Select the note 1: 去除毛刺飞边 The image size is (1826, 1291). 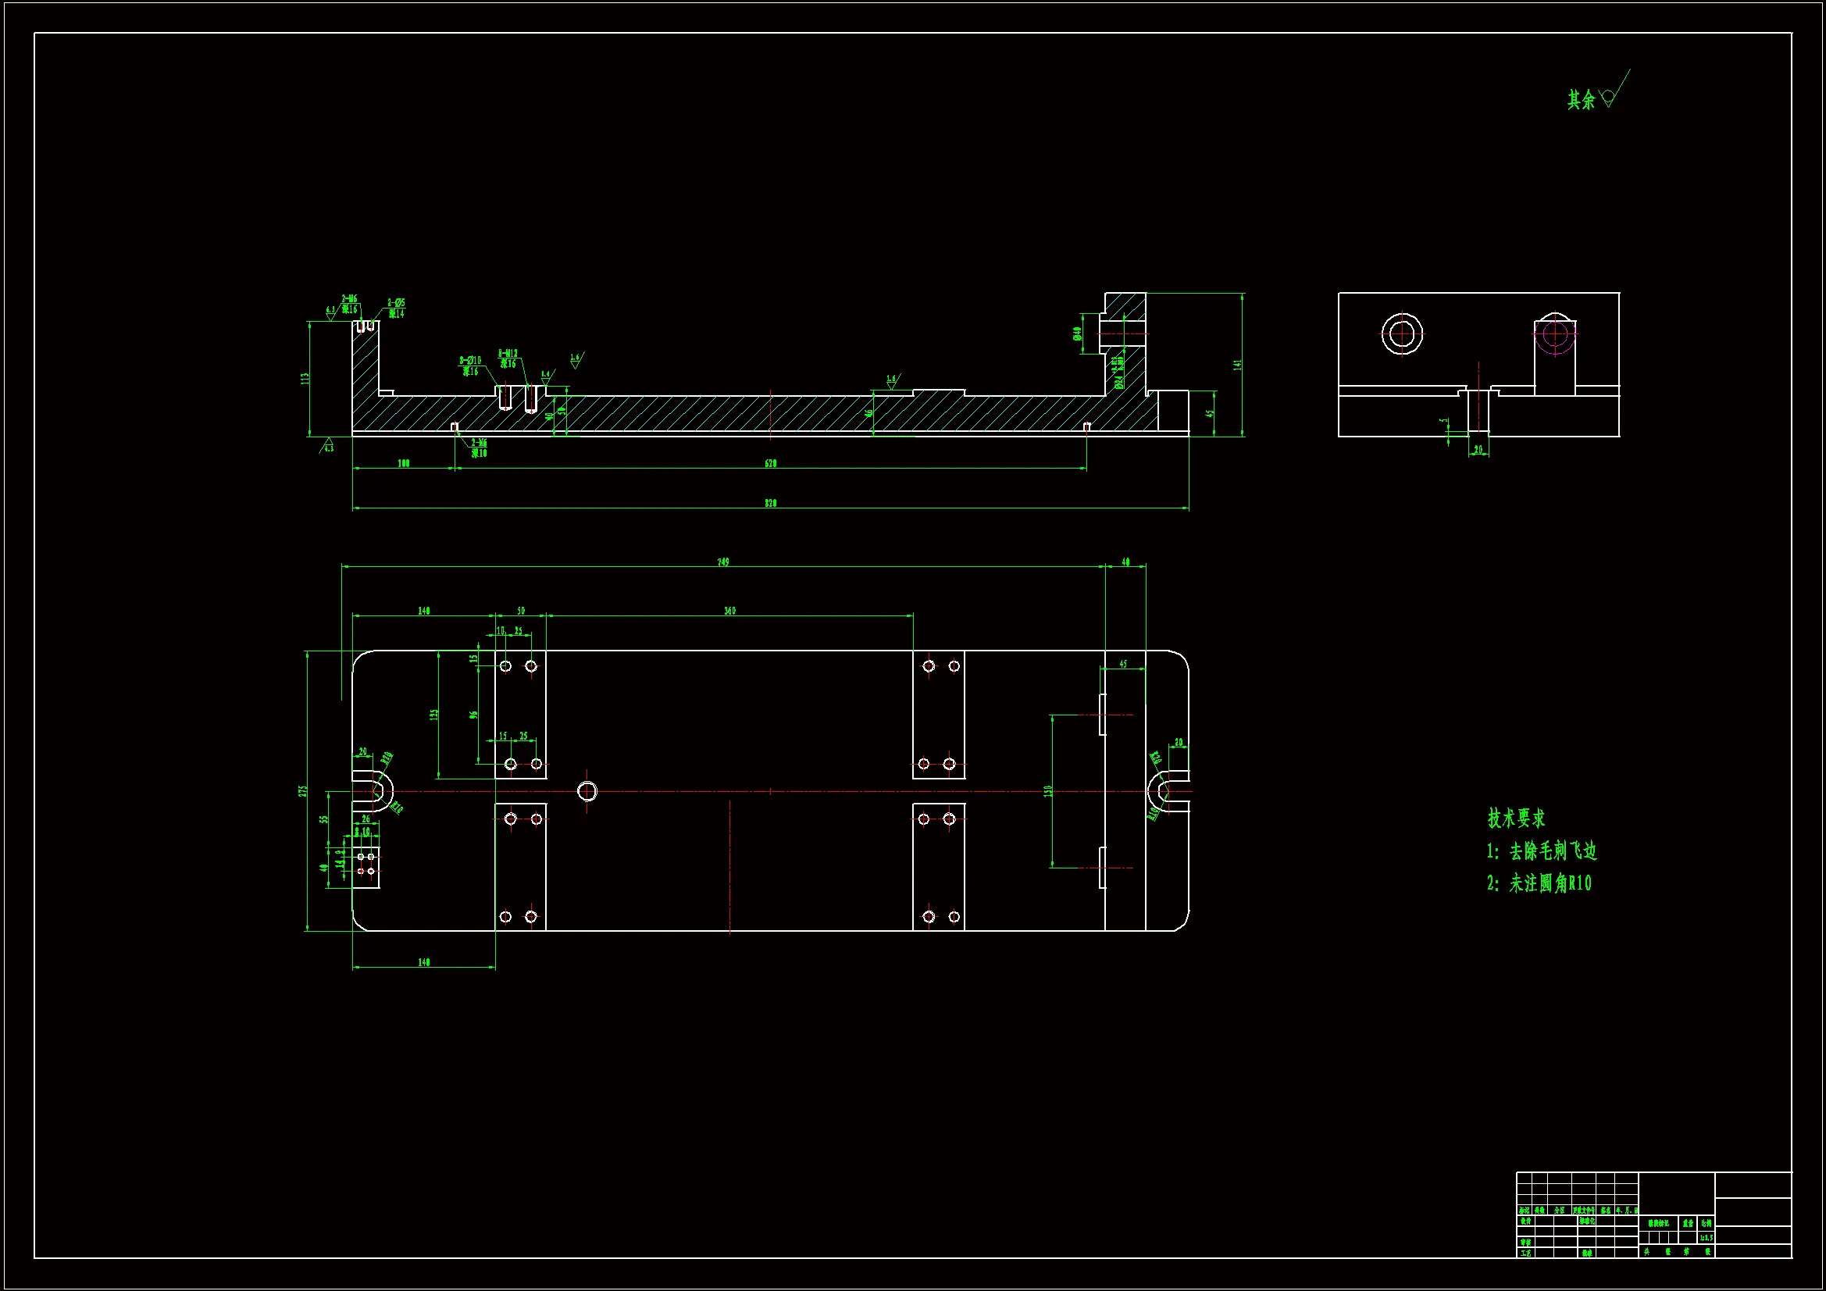pyautogui.click(x=1541, y=851)
